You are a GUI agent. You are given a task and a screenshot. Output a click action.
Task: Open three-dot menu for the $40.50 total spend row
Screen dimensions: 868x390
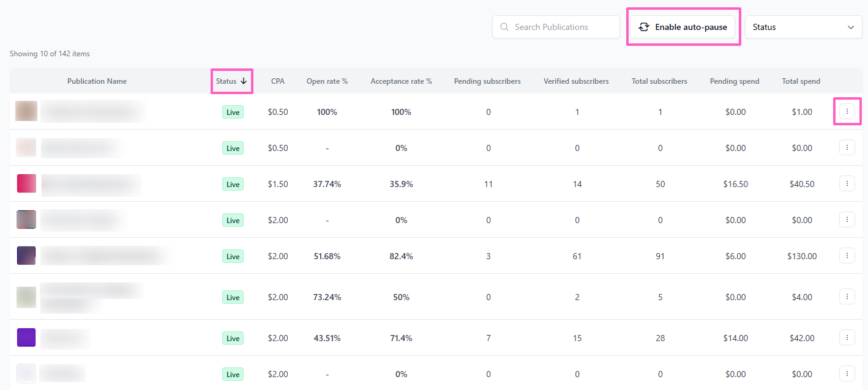pyautogui.click(x=847, y=183)
